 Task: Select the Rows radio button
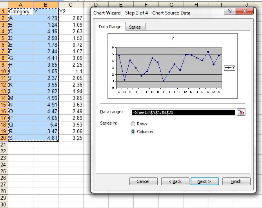[133, 124]
